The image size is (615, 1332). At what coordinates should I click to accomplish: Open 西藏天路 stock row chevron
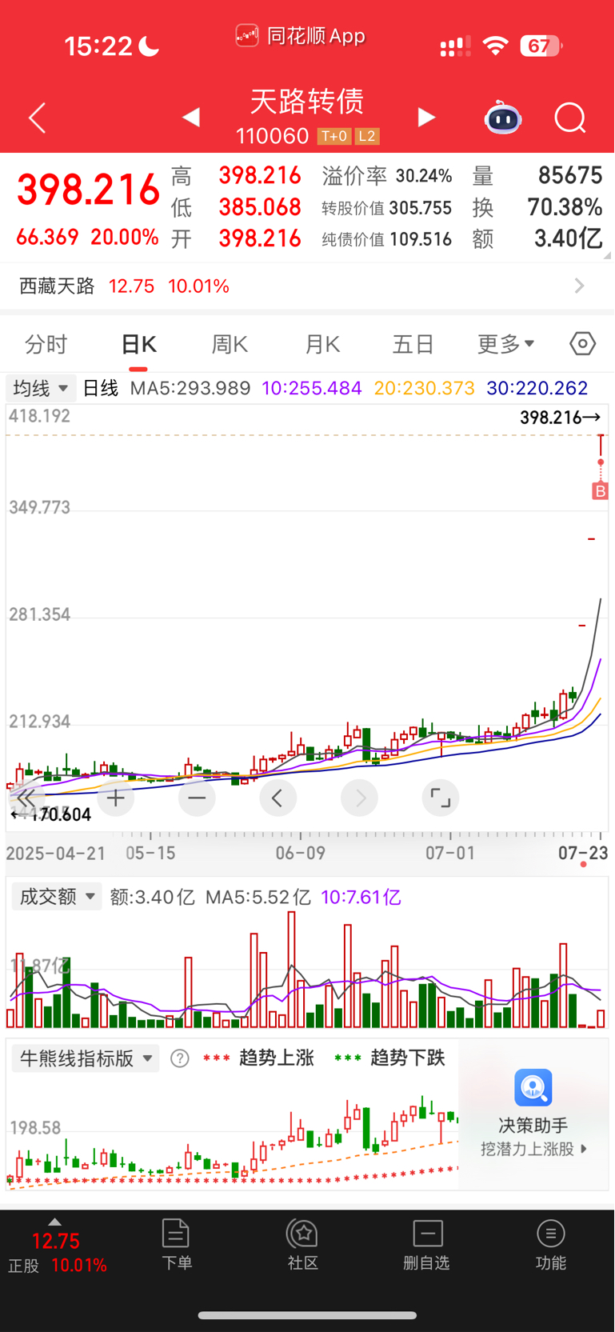click(x=580, y=286)
